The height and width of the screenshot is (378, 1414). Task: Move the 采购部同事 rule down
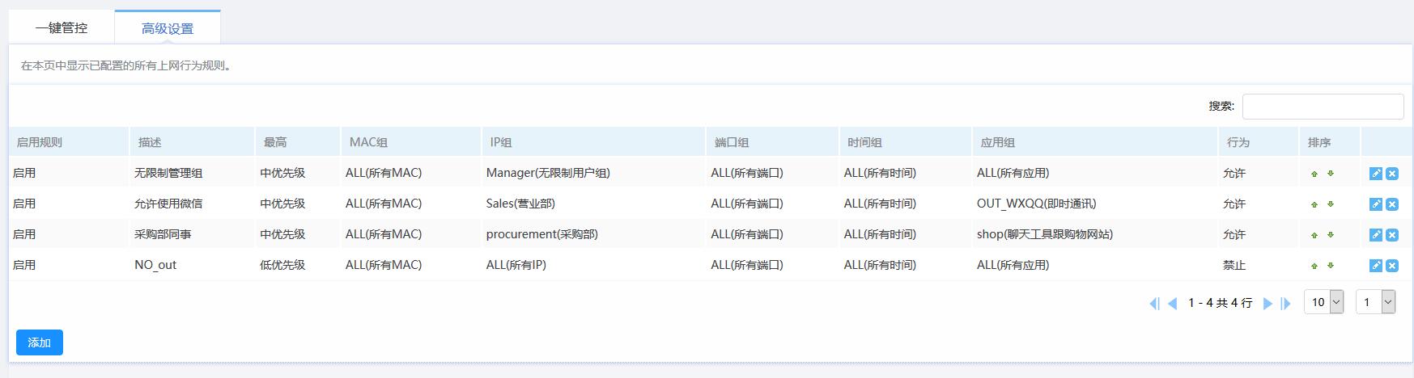point(1331,235)
